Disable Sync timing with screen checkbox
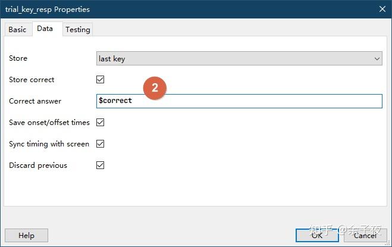Image resolution: width=392 pixels, height=247 pixels. point(100,144)
